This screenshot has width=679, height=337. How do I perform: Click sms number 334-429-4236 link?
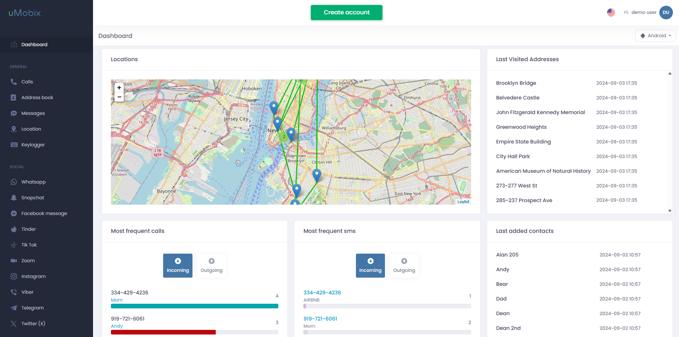tap(322, 293)
